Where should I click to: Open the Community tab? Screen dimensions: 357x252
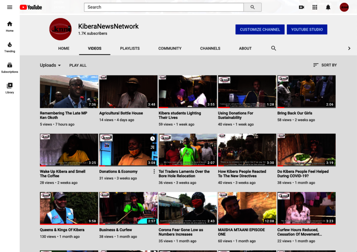click(170, 48)
